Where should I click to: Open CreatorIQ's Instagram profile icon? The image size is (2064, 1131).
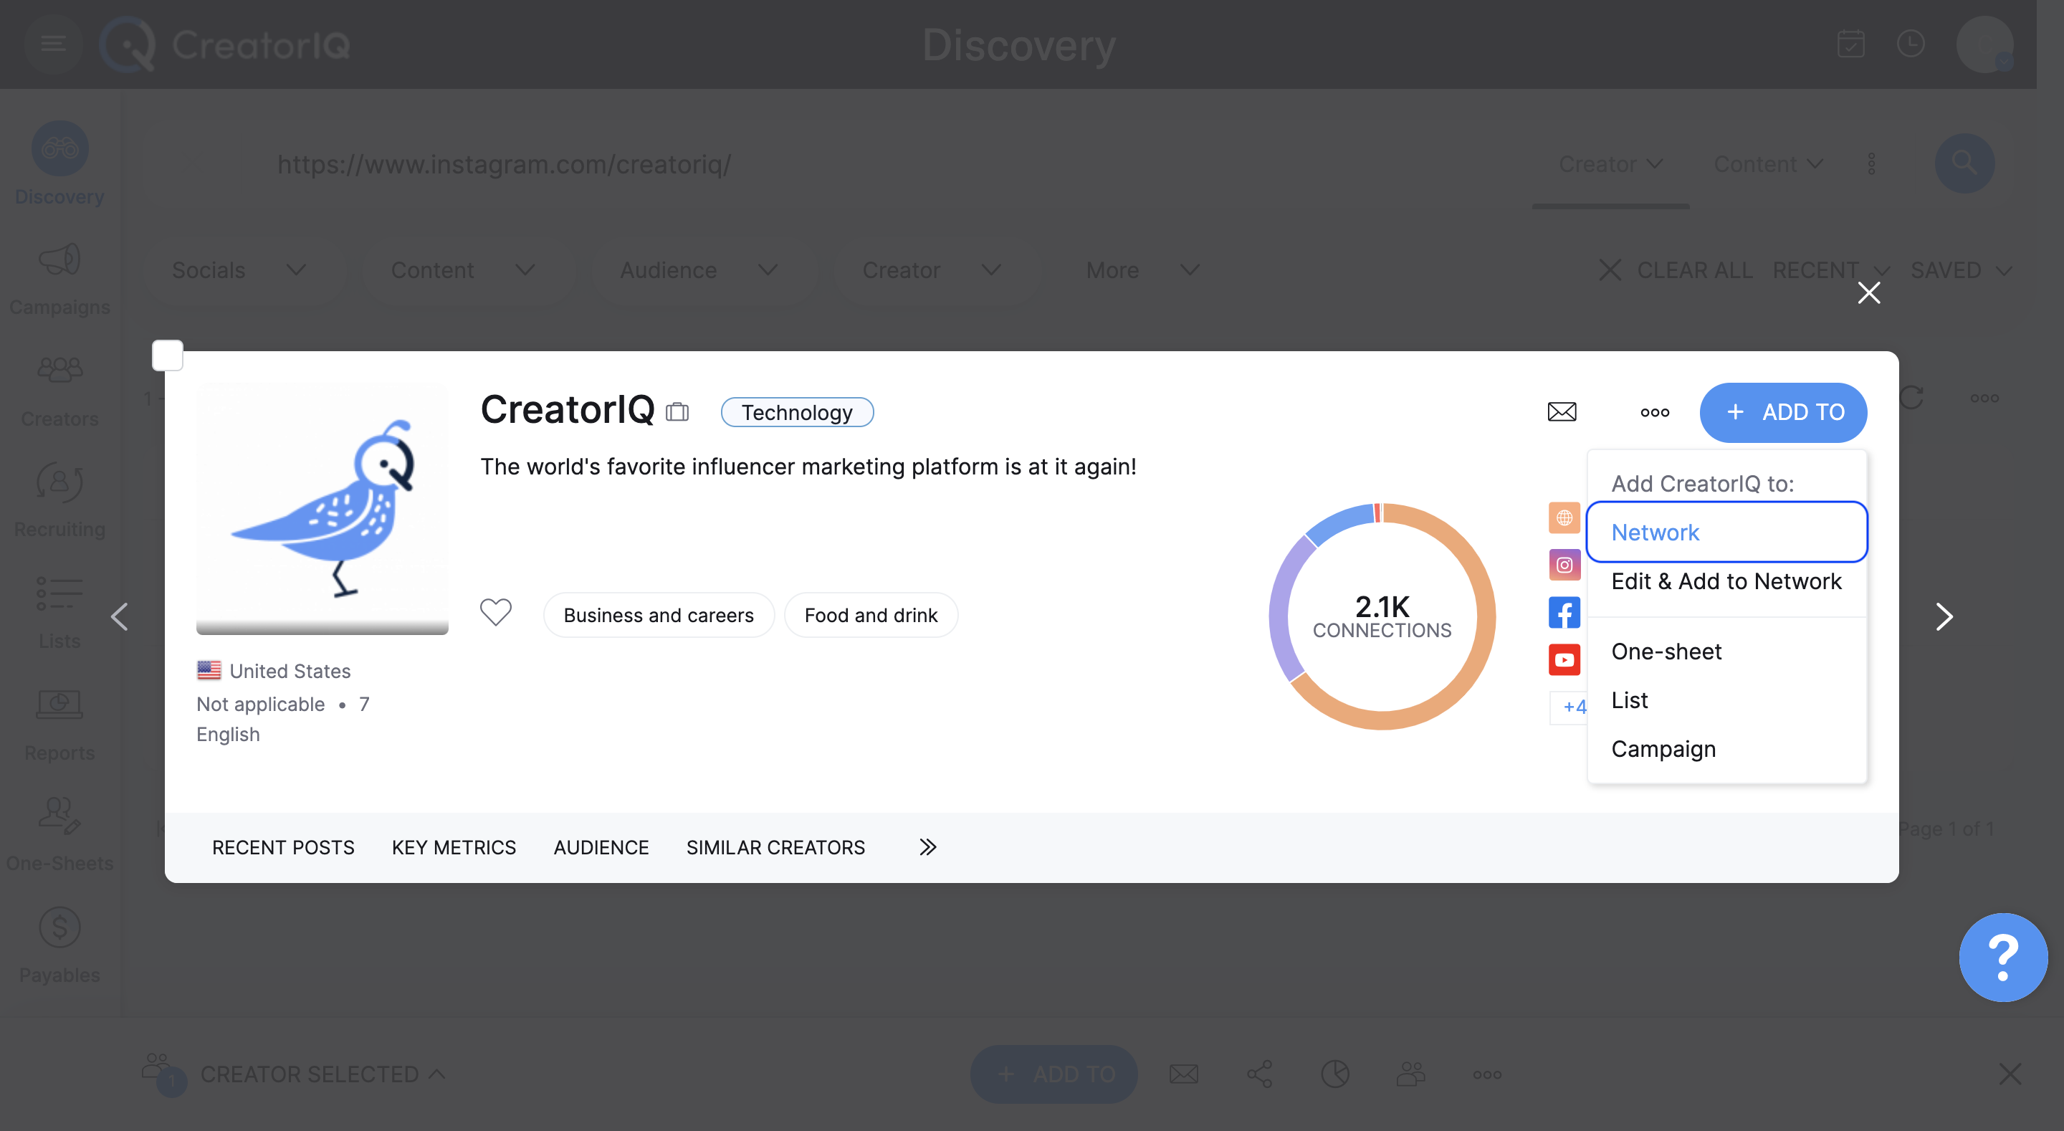pyautogui.click(x=1563, y=564)
